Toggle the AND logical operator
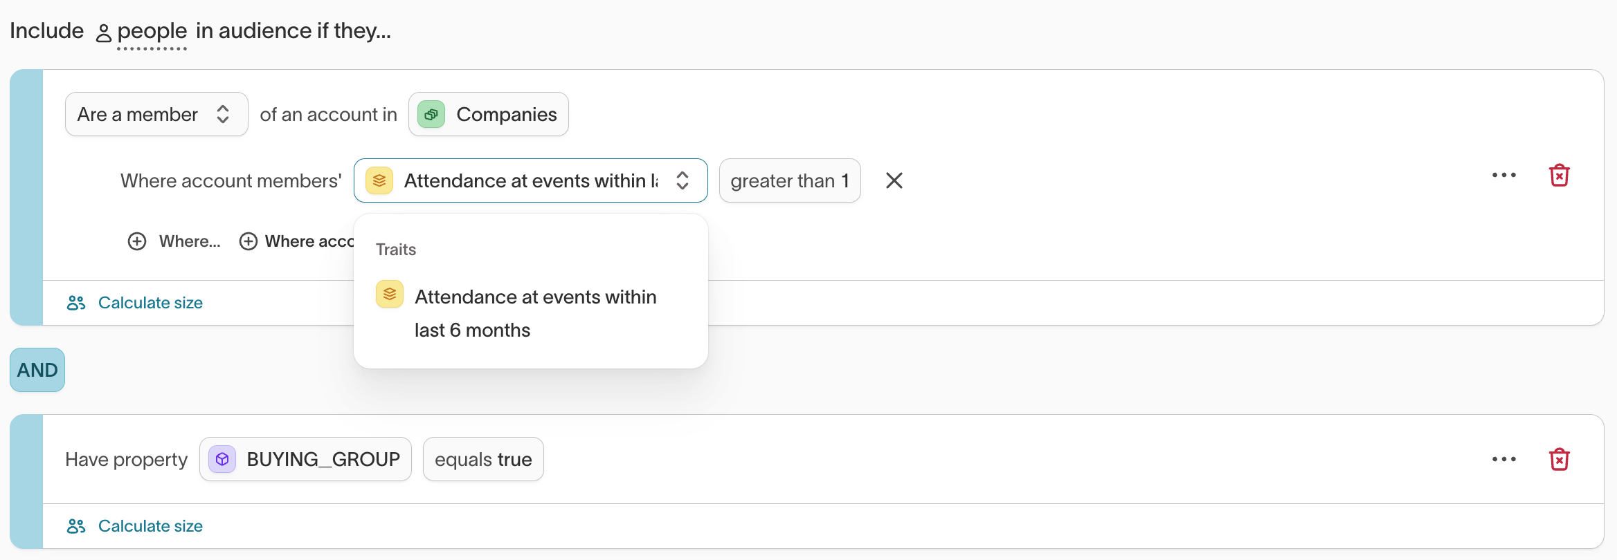This screenshot has width=1617, height=560. 37,371
